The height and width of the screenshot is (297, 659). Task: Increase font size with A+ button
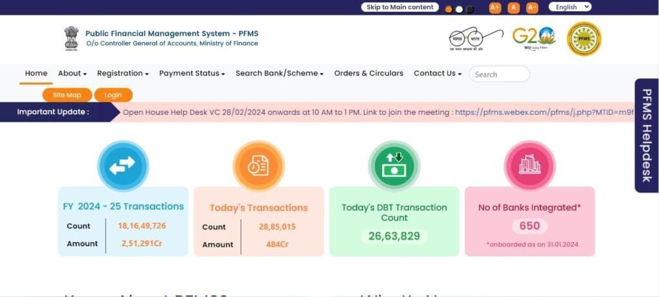click(495, 8)
